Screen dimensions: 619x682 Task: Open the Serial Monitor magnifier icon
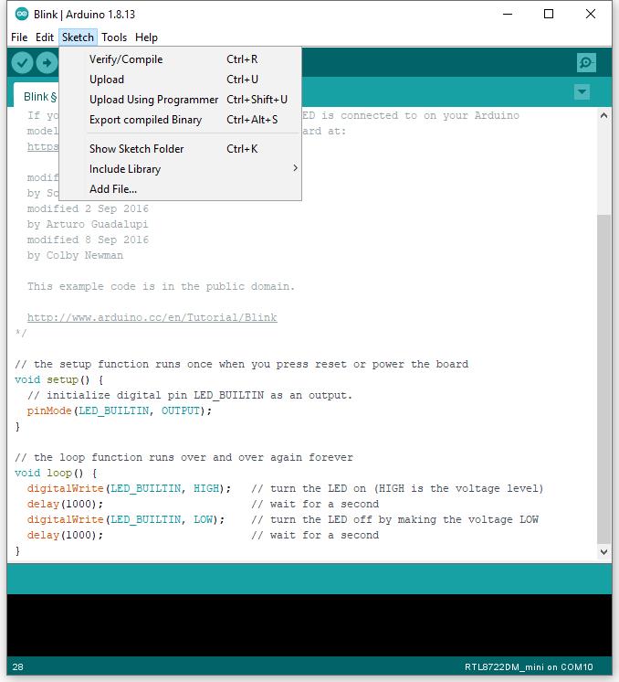[586, 63]
